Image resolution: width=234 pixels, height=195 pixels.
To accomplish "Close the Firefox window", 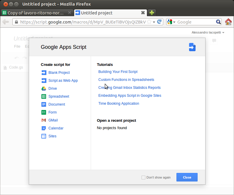I will coord(6,4).
